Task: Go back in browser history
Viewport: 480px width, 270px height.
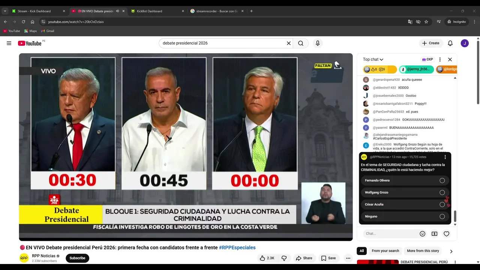Action: [x=5, y=22]
